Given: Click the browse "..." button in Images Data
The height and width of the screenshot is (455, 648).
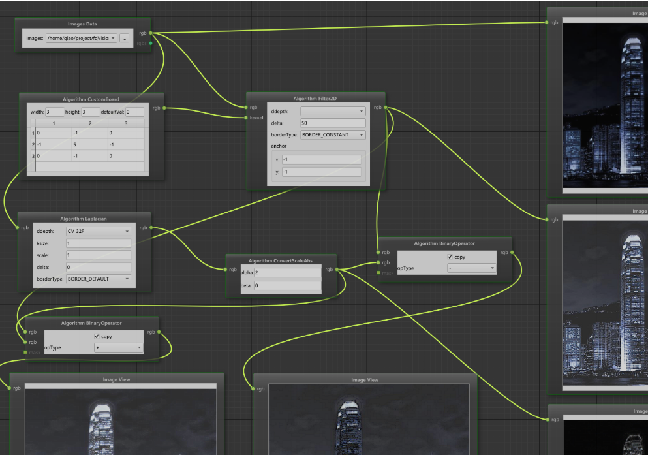Looking at the screenshot, I should 124,39.
